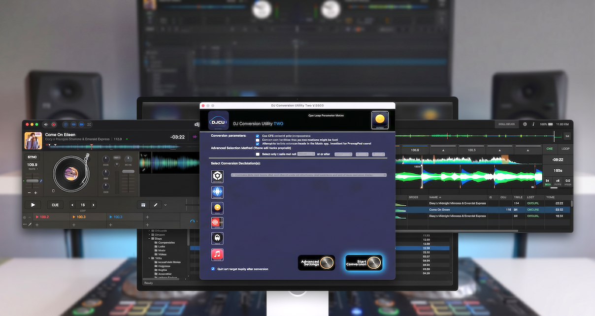This screenshot has width=595, height=316.
Task: Select the 'Come On Oroen' track row
Action: click(x=483, y=210)
